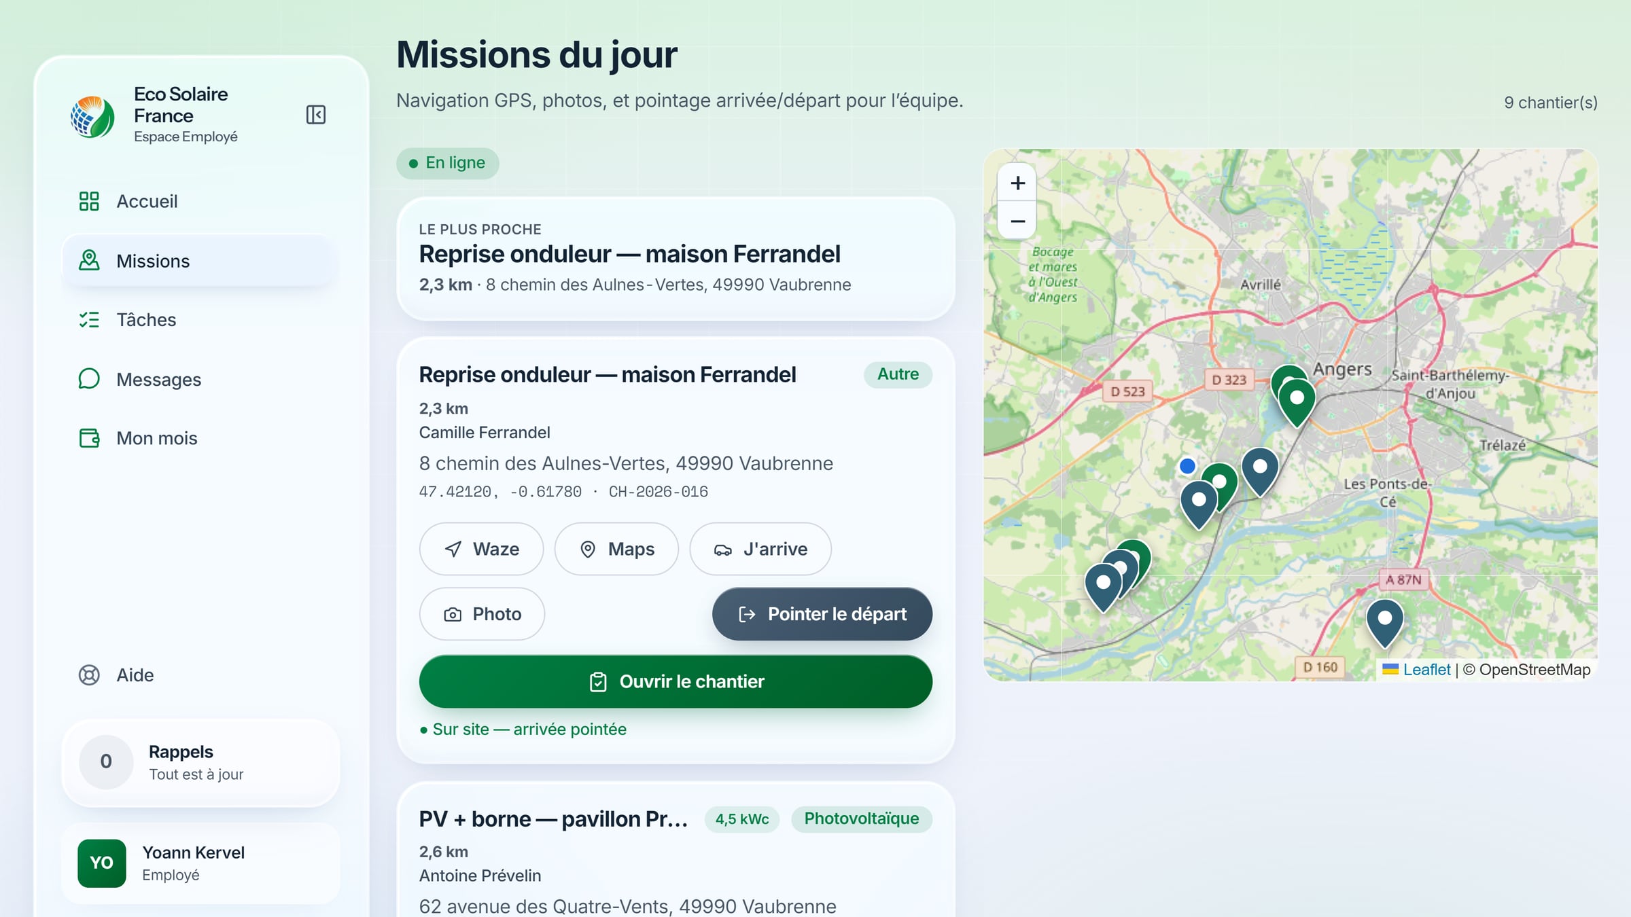Collapse the sidebar with the panel icon

click(x=316, y=115)
